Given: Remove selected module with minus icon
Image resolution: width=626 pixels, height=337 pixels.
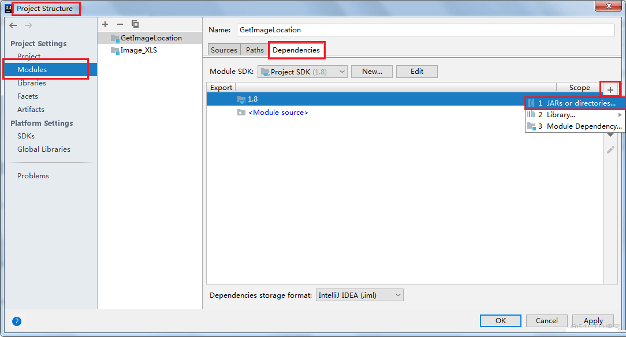Looking at the screenshot, I should pyautogui.click(x=120, y=24).
